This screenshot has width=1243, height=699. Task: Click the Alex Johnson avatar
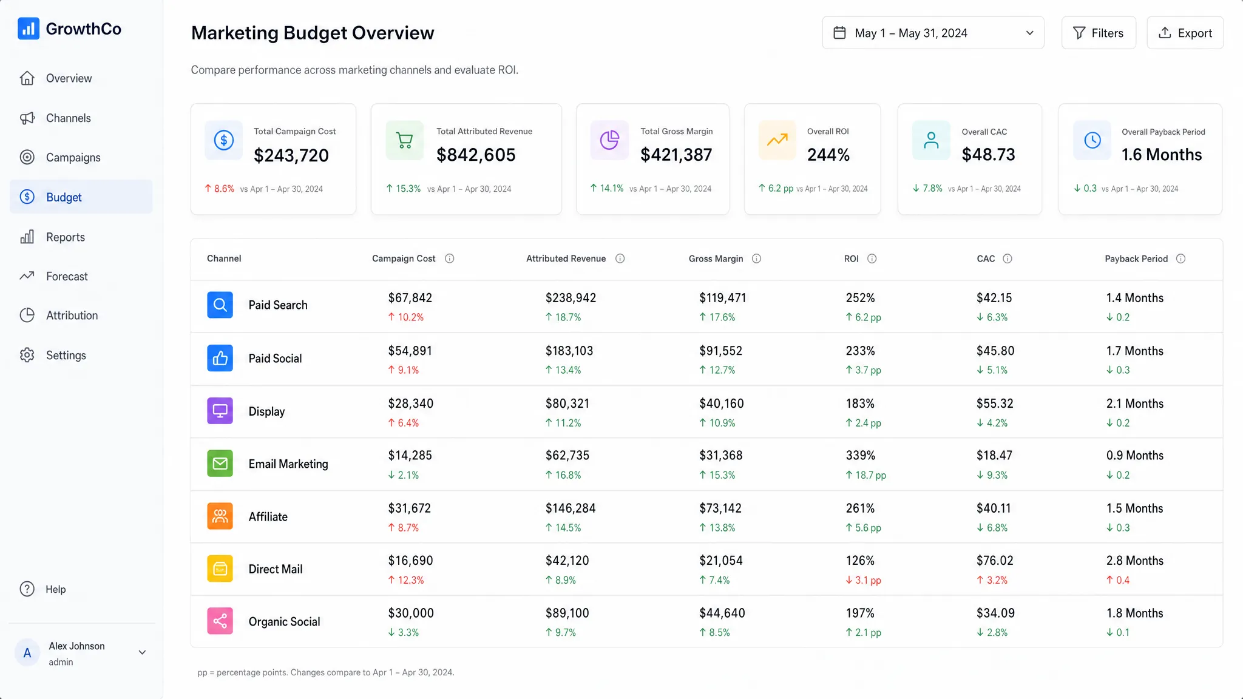(x=27, y=653)
